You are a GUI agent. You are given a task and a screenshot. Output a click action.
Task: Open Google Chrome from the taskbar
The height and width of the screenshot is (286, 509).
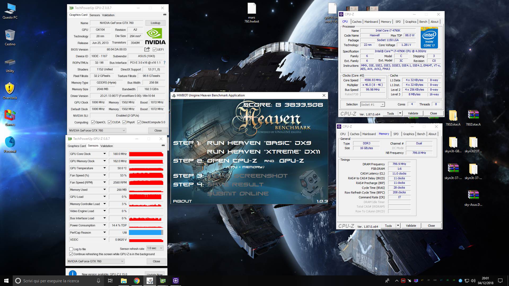(137, 281)
